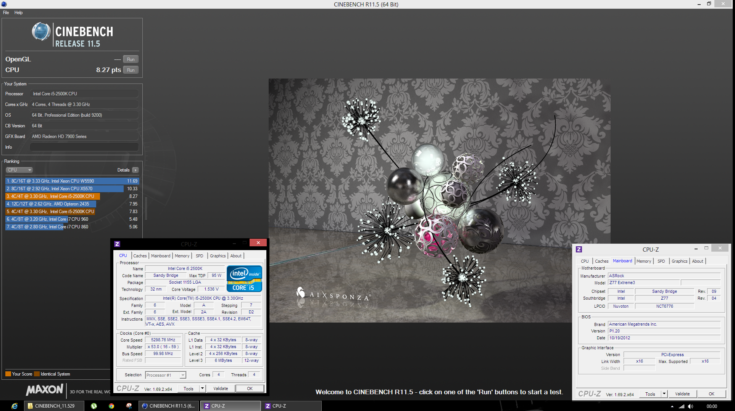This screenshot has height=411, width=735.
Task: Select ranking entry Xeon CPU X5570
Action: pyautogui.click(x=72, y=189)
